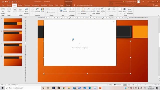Open the Photo Album tool
The width and height of the screenshot is (160, 90).
click(26, 11)
